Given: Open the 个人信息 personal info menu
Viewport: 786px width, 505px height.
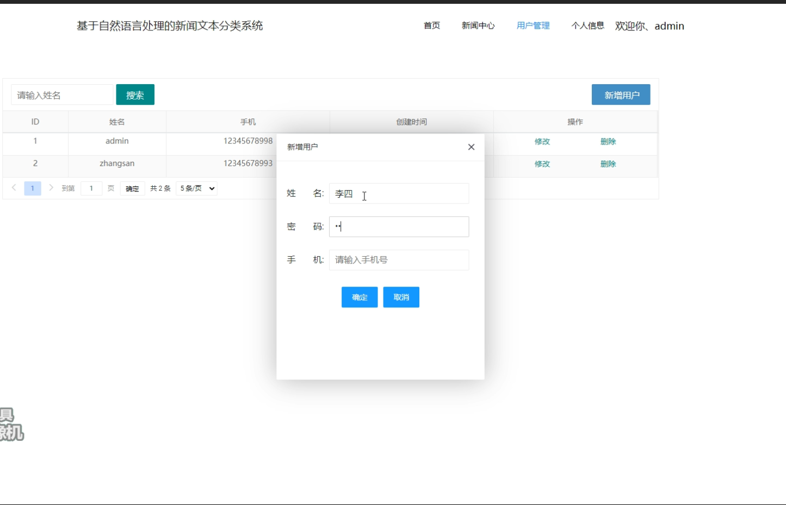Looking at the screenshot, I should [x=588, y=26].
